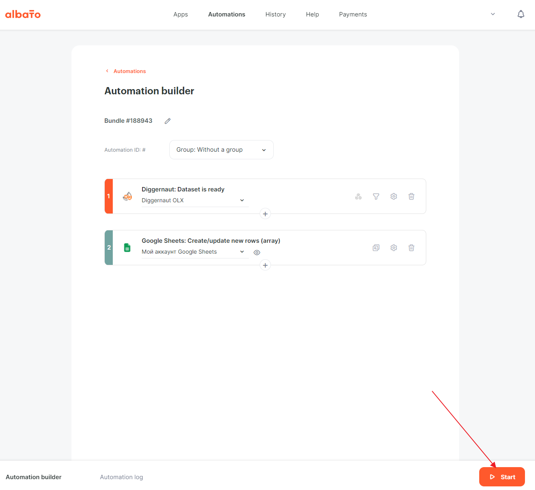Click the Diggernaut: Dataset is ready title
This screenshot has height=490, width=535.
tap(183, 189)
